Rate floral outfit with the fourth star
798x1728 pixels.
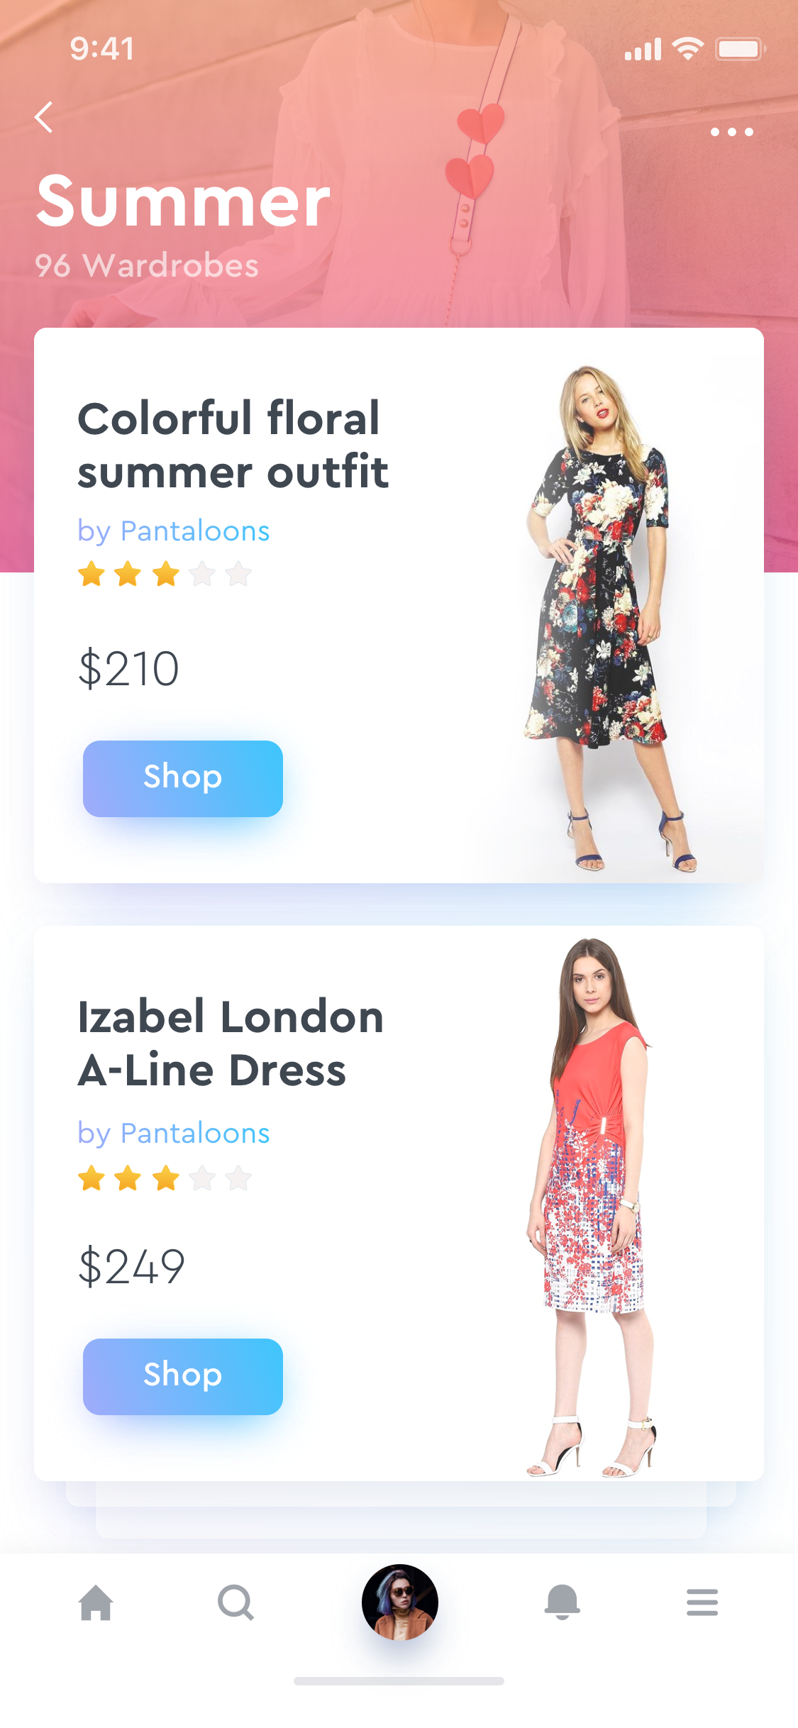pyautogui.click(x=202, y=574)
